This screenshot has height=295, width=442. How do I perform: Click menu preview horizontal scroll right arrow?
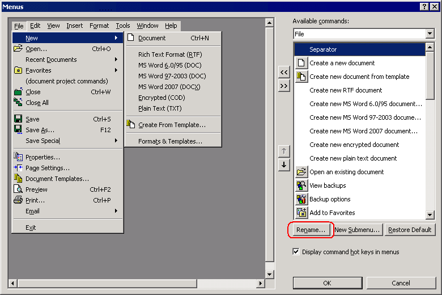[261, 283]
